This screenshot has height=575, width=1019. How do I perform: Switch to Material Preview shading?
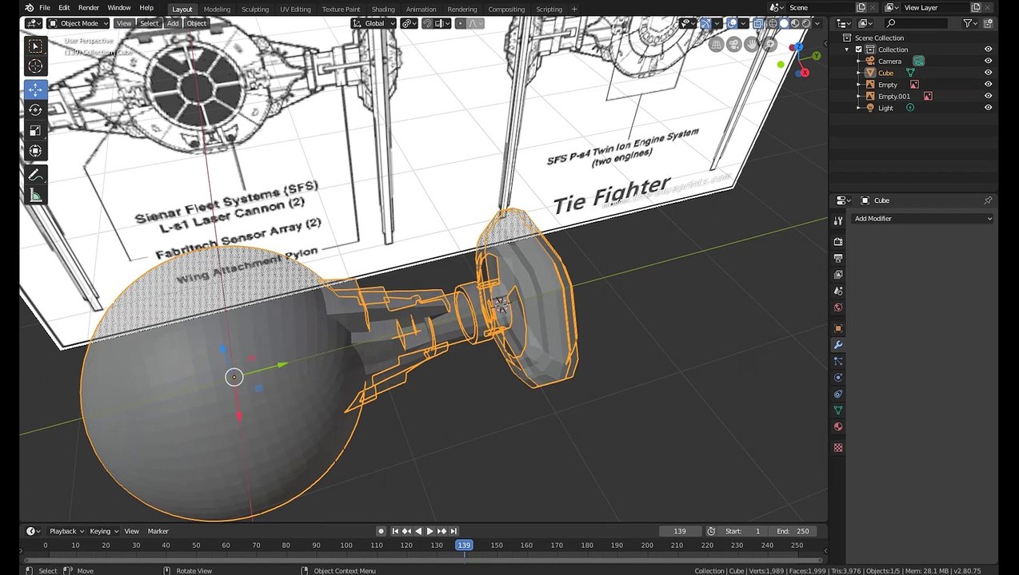(x=795, y=23)
